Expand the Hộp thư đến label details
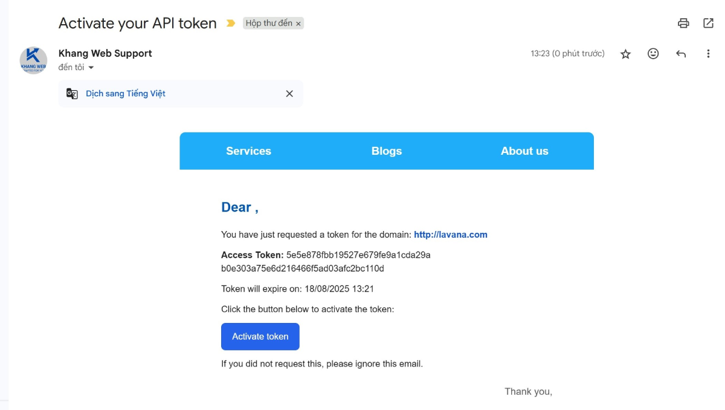 [270, 23]
